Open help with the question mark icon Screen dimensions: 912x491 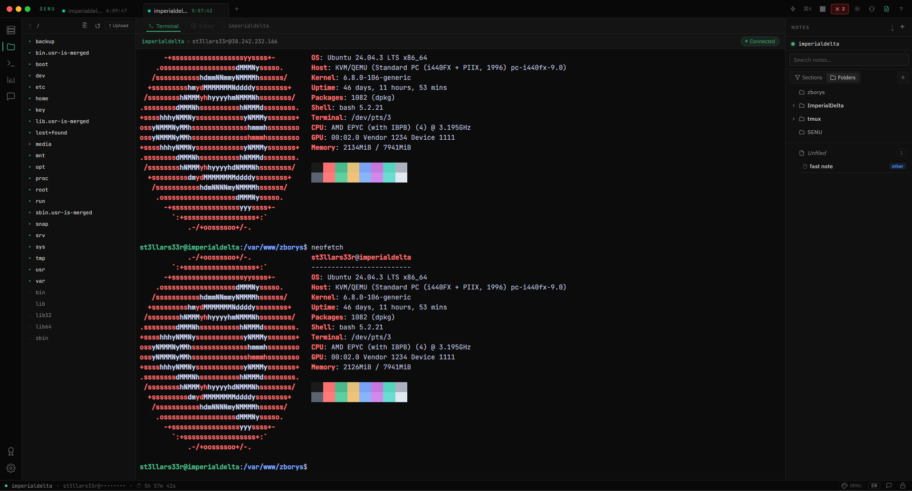click(x=901, y=9)
